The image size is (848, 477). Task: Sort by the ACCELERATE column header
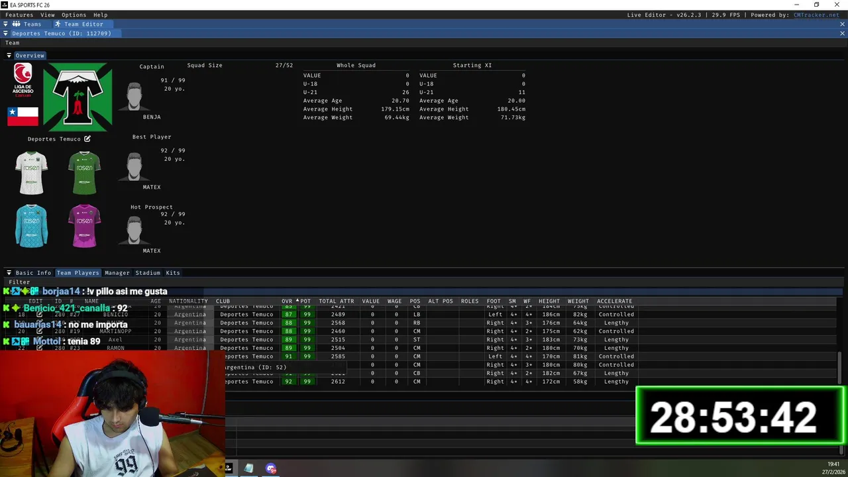tap(615, 301)
